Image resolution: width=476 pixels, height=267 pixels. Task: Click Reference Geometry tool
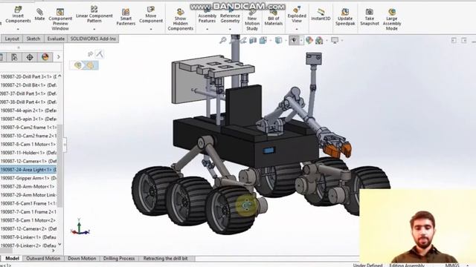[230, 15]
